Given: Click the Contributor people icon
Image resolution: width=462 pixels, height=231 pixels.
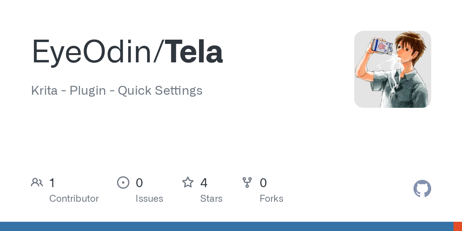Looking at the screenshot, I should [x=37, y=182].
